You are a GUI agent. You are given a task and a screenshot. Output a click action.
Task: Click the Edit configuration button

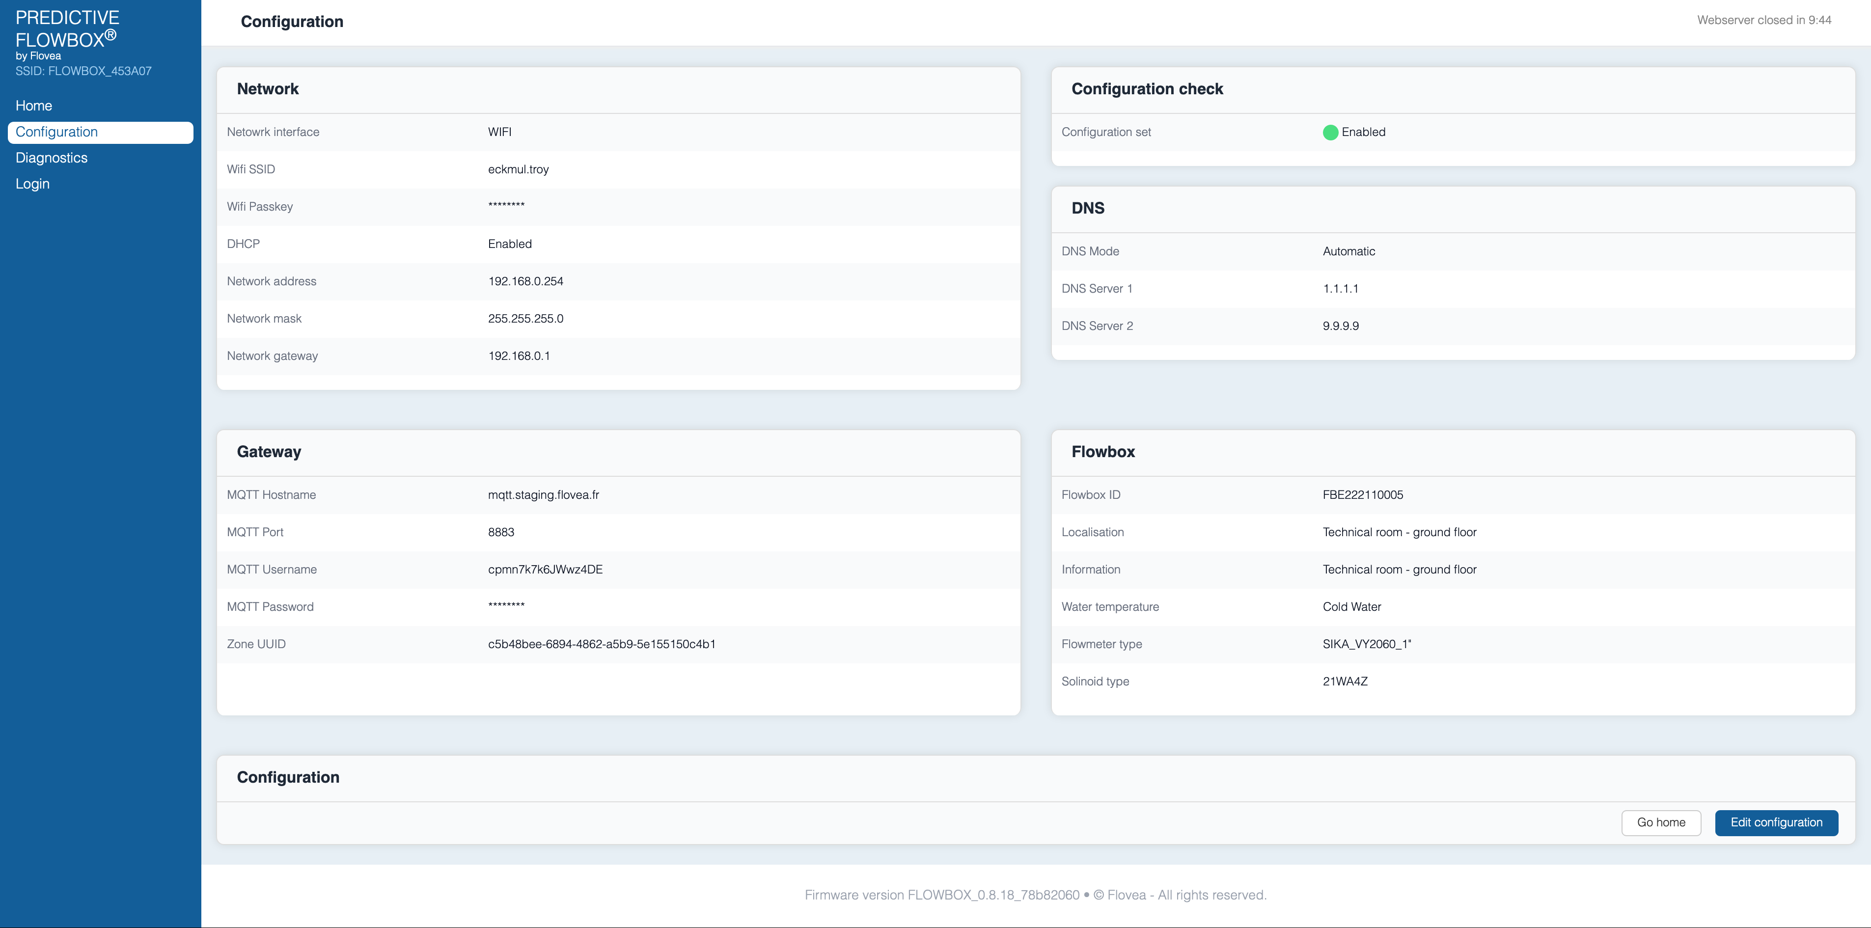[1776, 823]
